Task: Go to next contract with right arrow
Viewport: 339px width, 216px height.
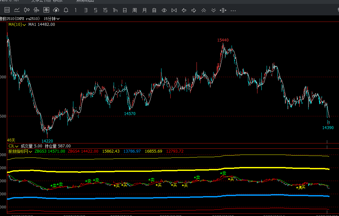Action: click(x=194, y=10)
